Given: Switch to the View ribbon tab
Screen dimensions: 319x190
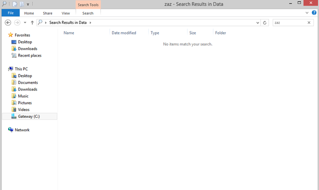Looking at the screenshot, I should (66, 13).
